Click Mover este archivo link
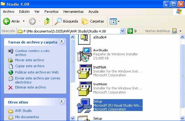Image resolution: width=185 pixels, height=121 pixels. (29, 60)
